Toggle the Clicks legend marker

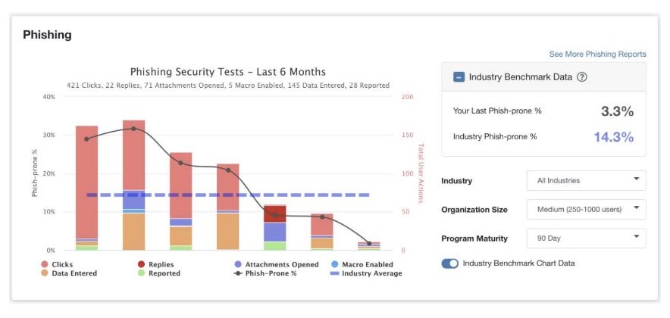pos(46,264)
